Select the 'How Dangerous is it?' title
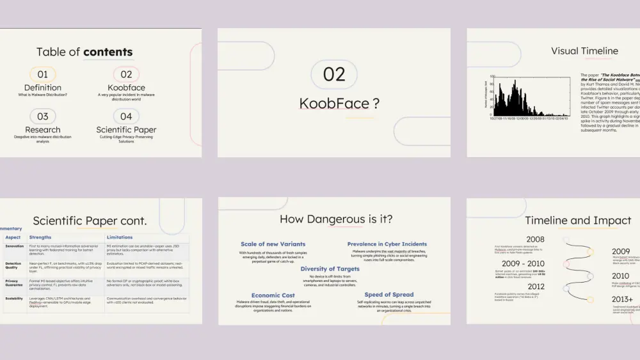 click(336, 219)
